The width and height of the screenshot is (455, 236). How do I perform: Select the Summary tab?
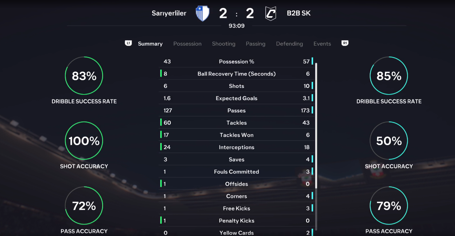click(x=150, y=44)
